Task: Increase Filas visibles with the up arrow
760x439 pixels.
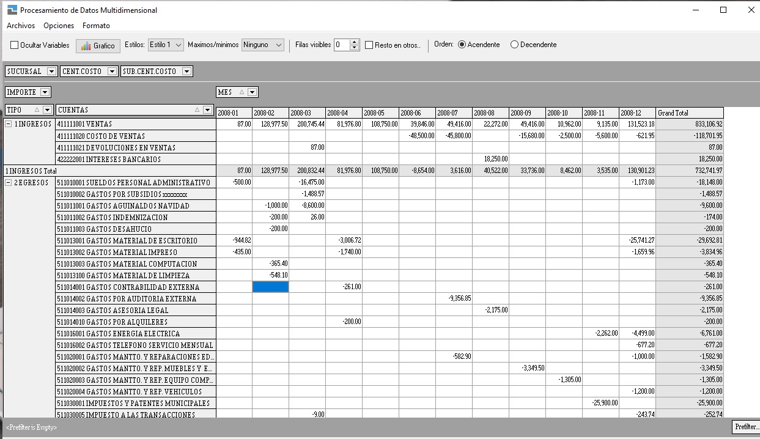Action: (x=355, y=42)
